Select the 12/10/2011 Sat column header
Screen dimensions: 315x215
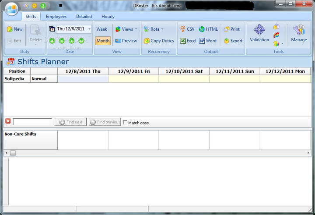click(x=184, y=71)
